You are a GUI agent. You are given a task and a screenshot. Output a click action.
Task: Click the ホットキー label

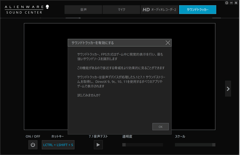(57, 136)
